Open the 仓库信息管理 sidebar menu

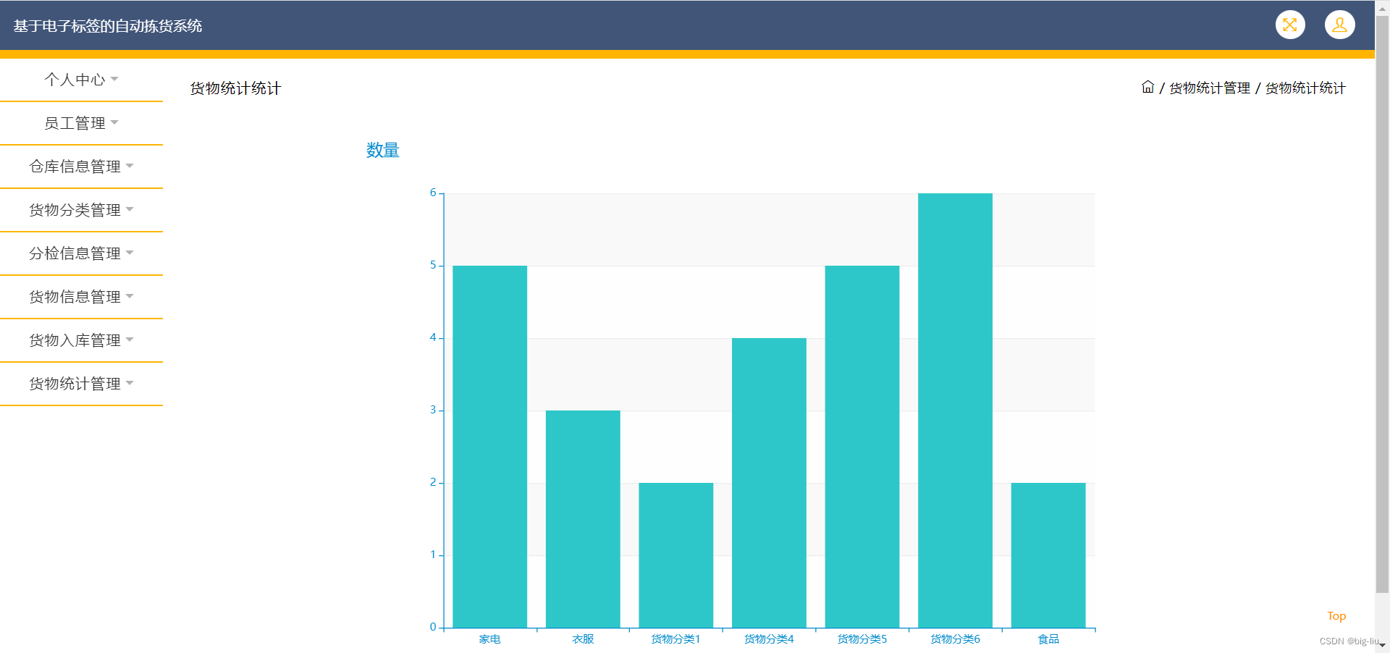pyautogui.click(x=81, y=167)
